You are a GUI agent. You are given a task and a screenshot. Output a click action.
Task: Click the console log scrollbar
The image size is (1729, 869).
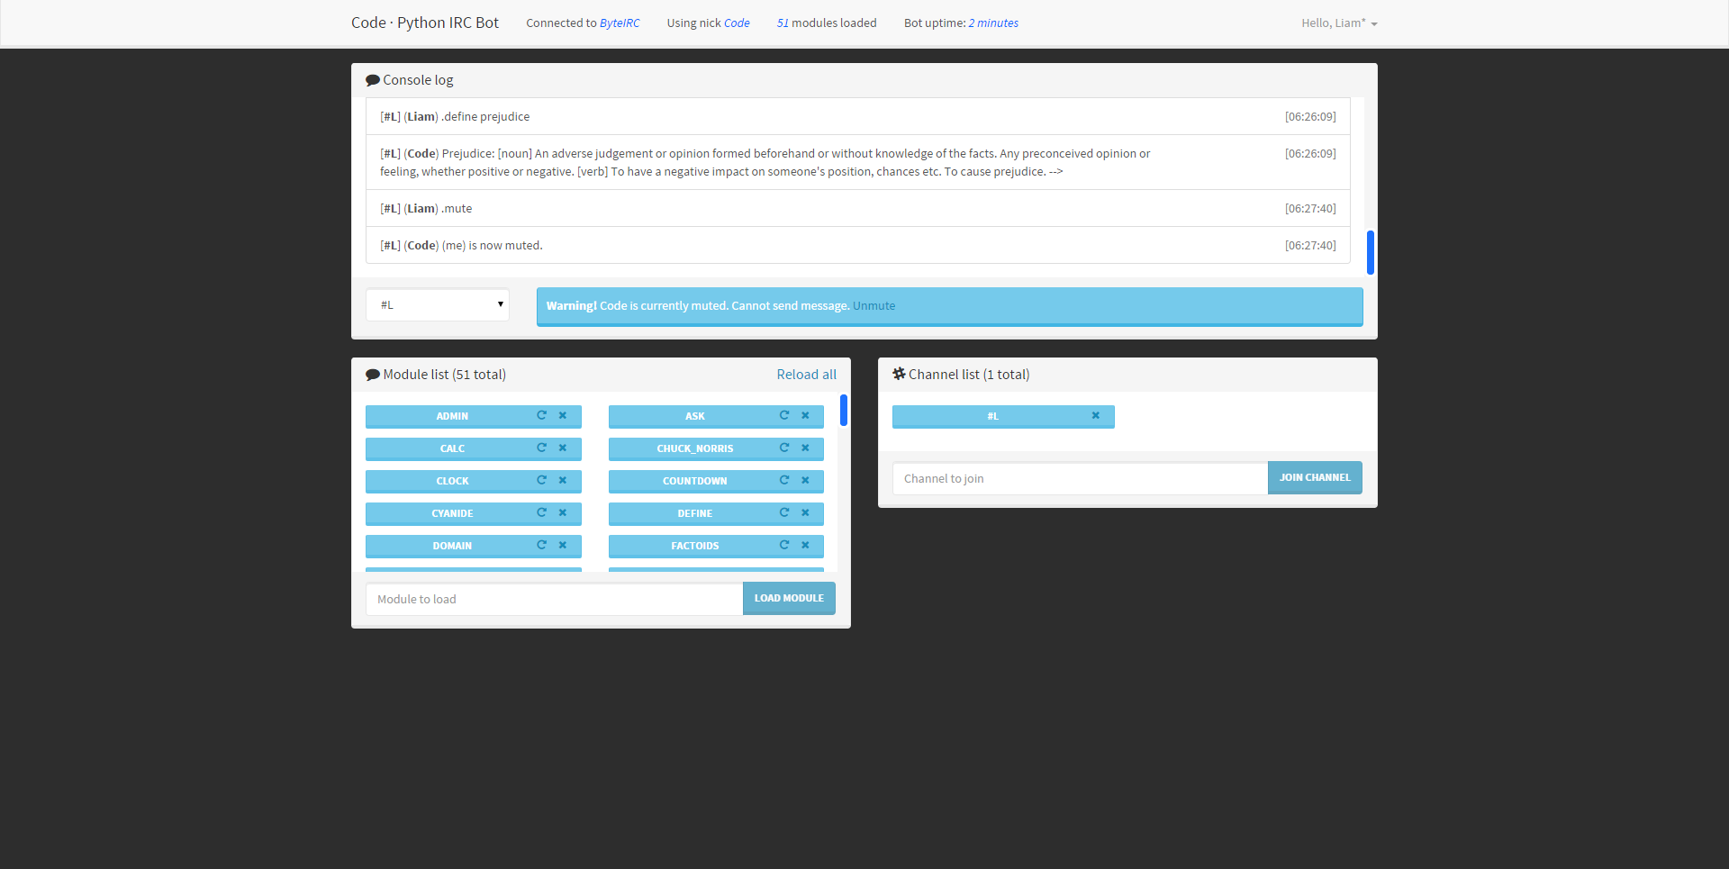(1371, 253)
